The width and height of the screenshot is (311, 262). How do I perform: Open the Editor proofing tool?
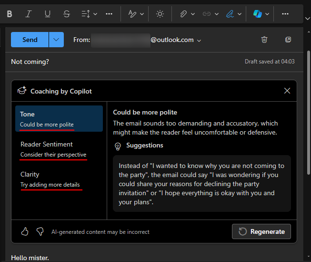pos(132,14)
